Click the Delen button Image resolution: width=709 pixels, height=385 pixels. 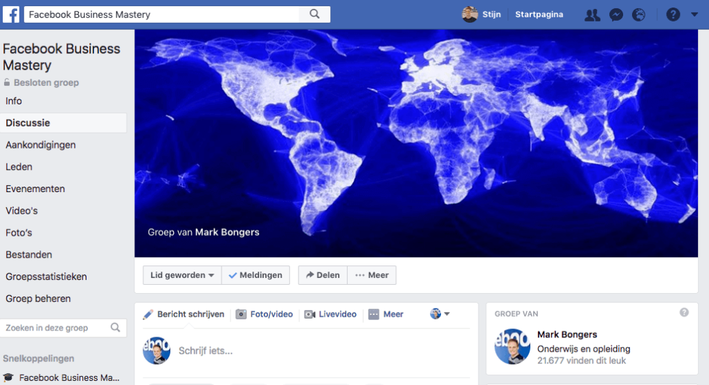click(323, 275)
